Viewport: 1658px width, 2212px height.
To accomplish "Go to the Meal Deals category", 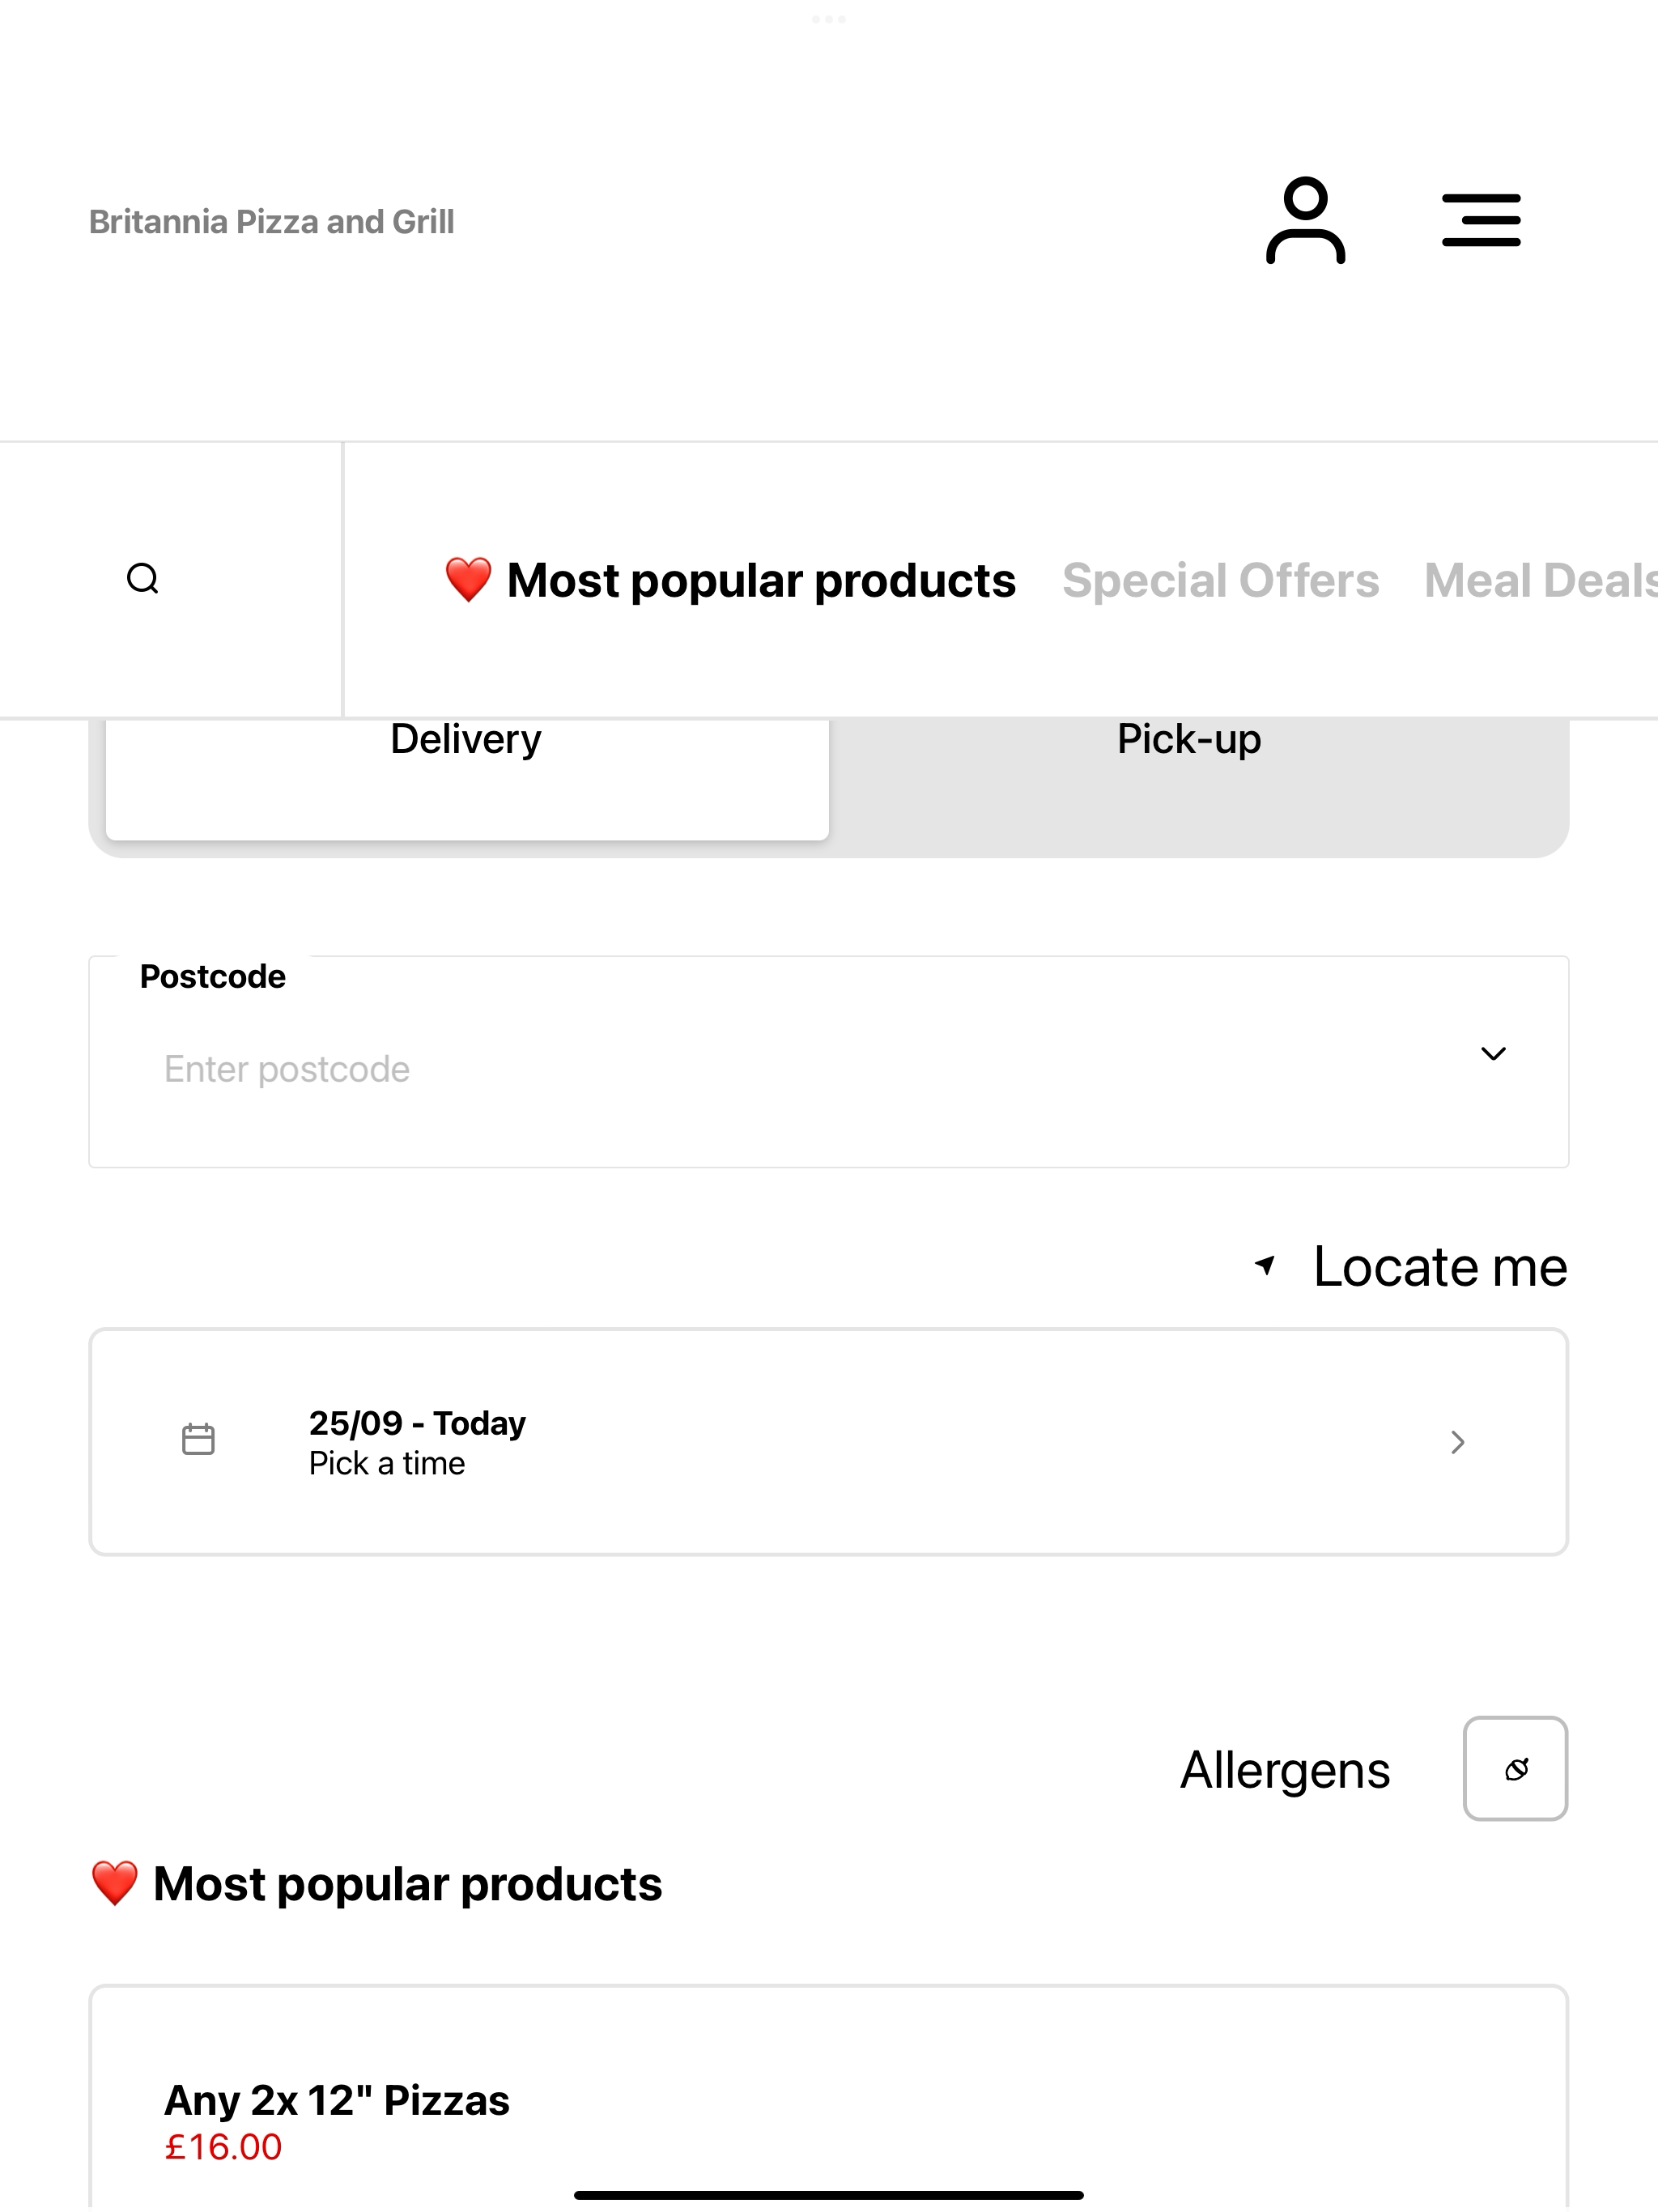I will 1540,580.
